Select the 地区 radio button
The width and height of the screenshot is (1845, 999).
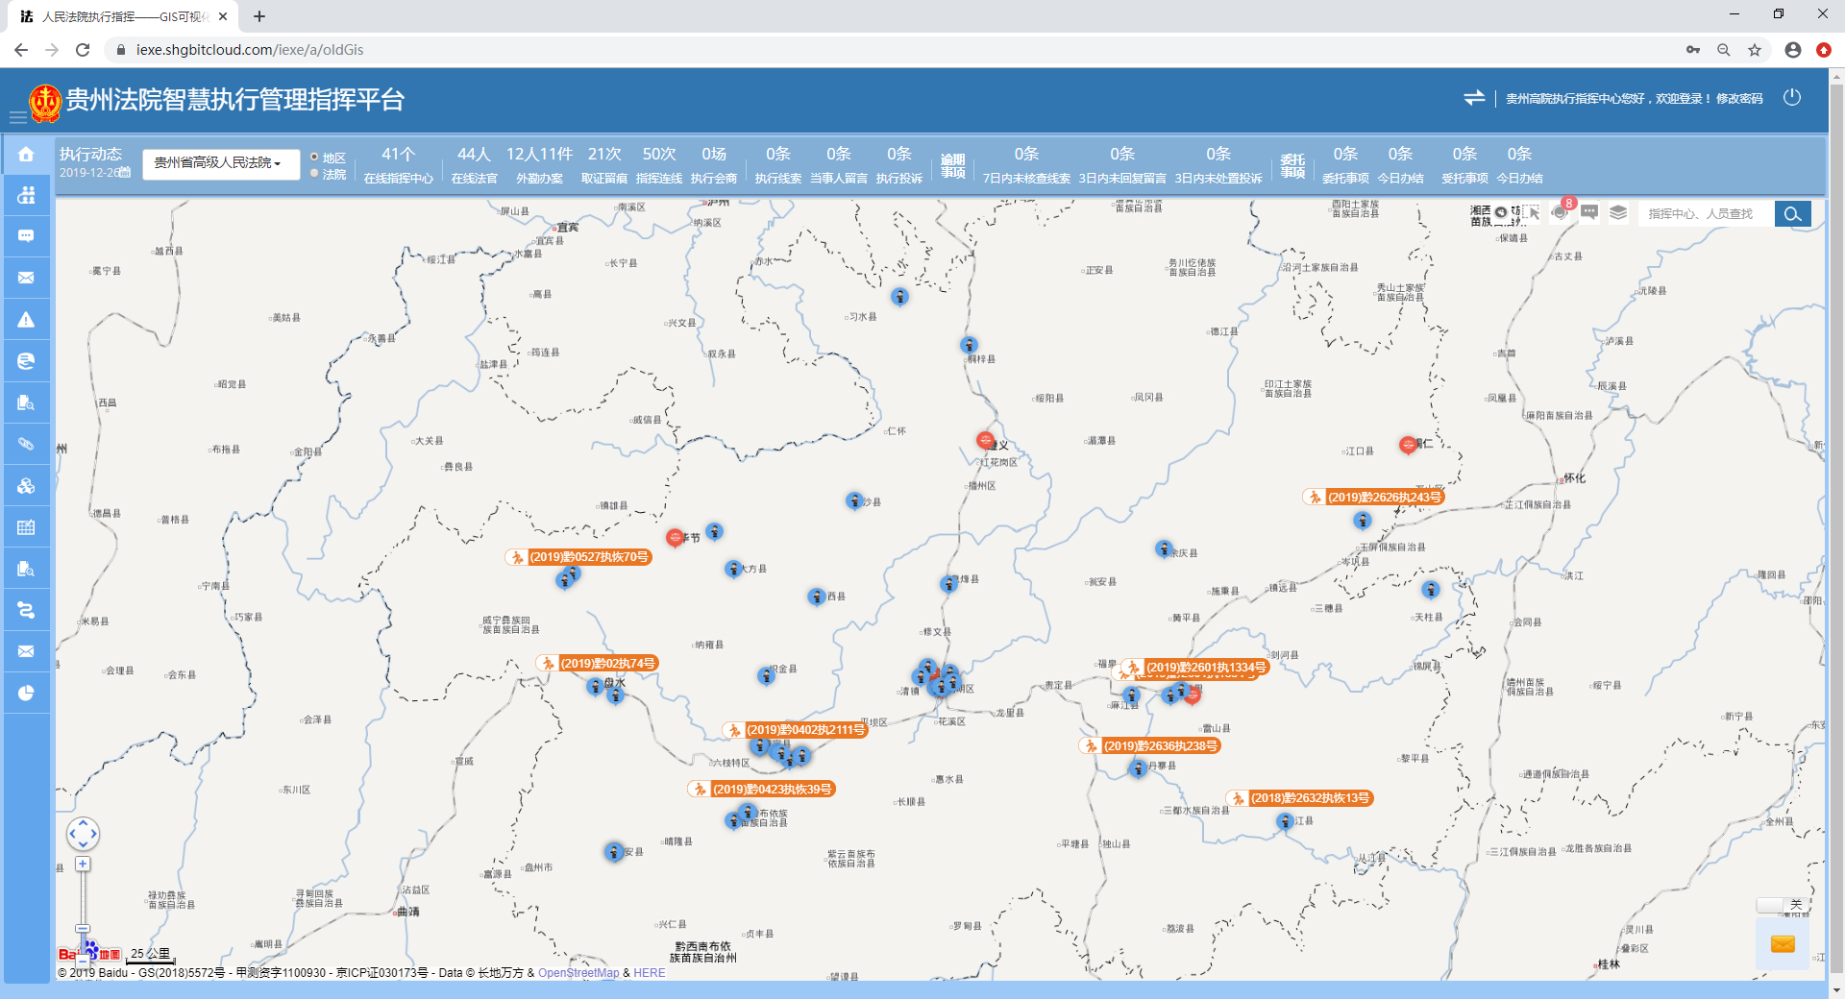pyautogui.click(x=314, y=158)
